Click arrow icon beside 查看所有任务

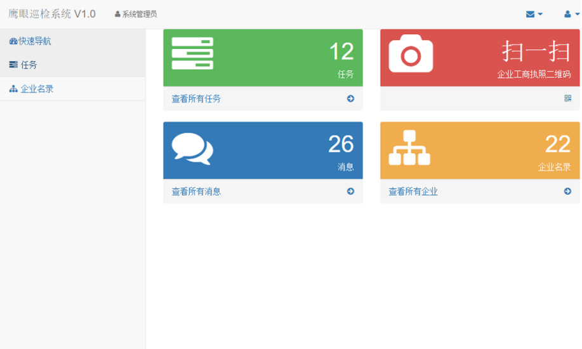tap(350, 98)
